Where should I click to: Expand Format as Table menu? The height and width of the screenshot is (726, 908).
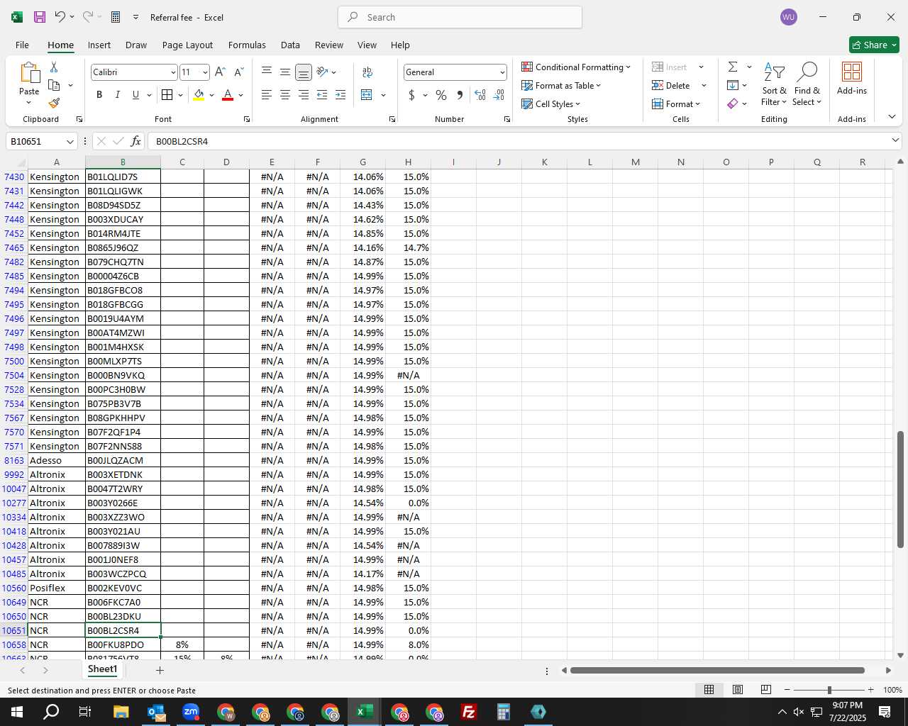point(561,85)
